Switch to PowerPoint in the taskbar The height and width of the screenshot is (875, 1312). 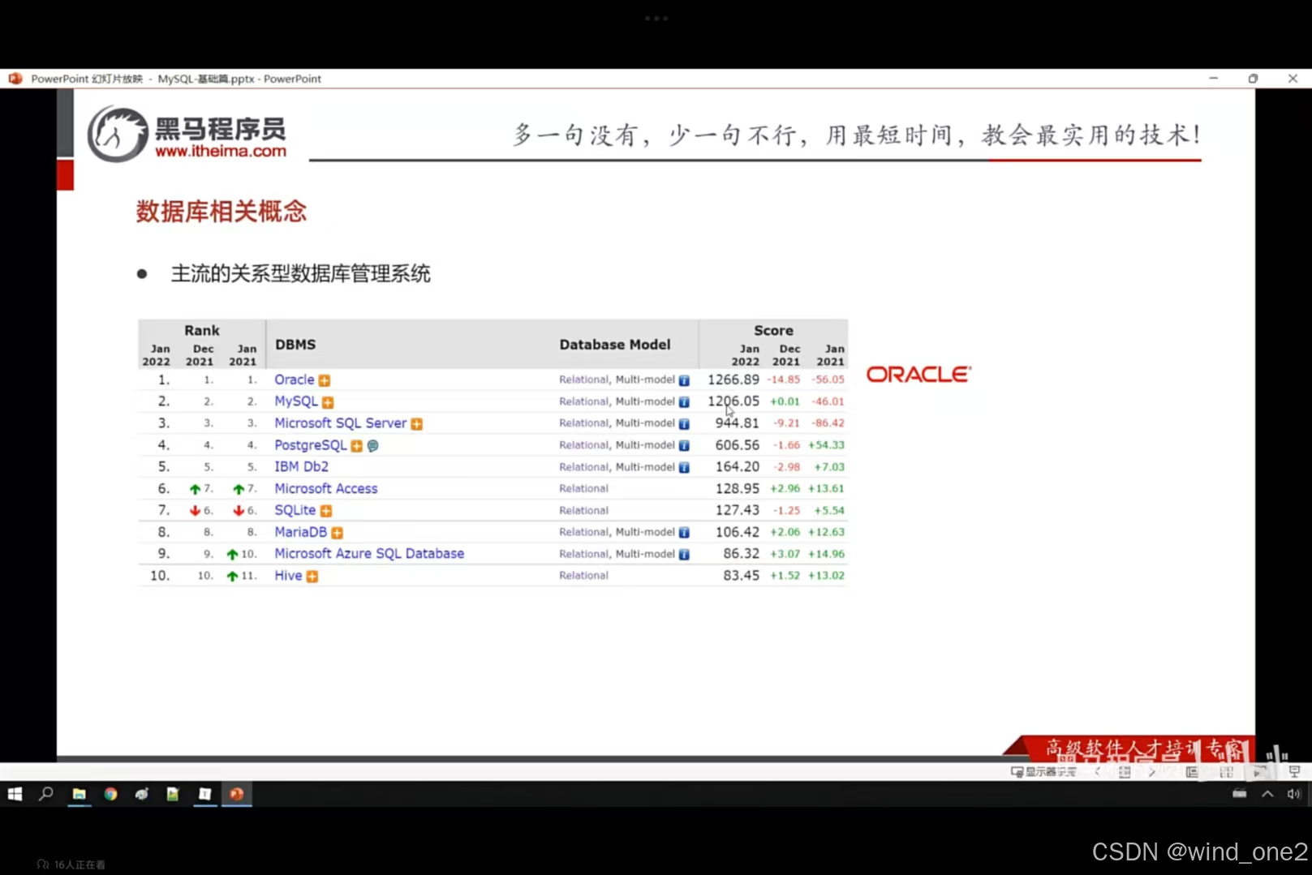(x=236, y=794)
